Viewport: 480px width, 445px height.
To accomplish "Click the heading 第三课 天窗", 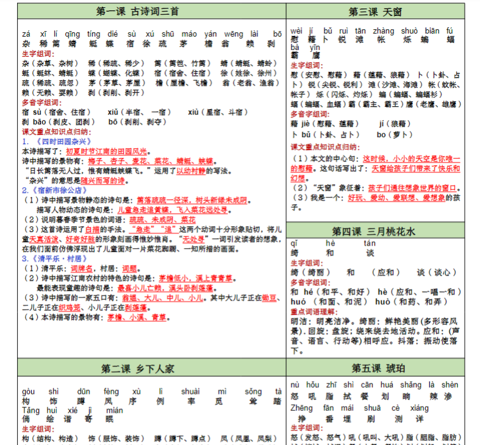I will [375, 12].
